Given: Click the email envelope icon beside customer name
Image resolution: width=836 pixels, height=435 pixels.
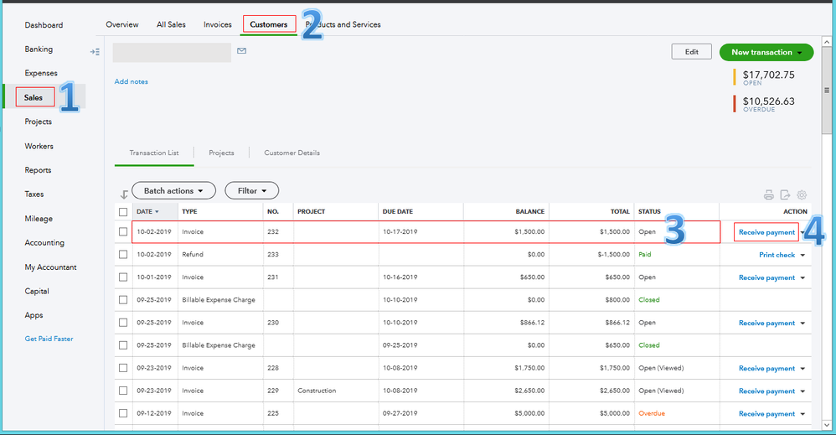Looking at the screenshot, I should [x=241, y=52].
